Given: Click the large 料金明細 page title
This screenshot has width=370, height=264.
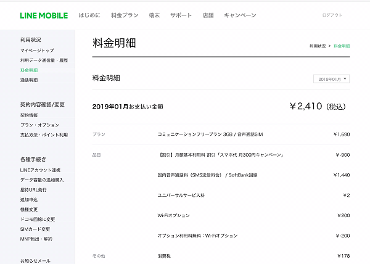Looking at the screenshot, I should click(114, 43).
